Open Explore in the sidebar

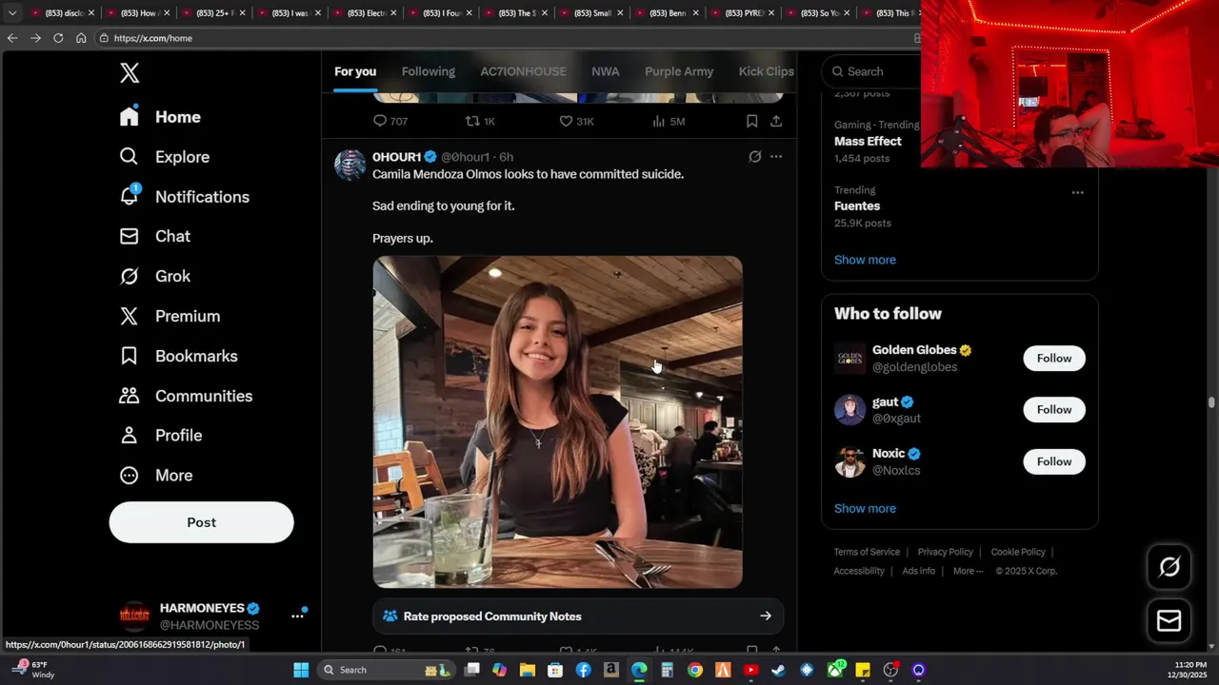point(164,157)
